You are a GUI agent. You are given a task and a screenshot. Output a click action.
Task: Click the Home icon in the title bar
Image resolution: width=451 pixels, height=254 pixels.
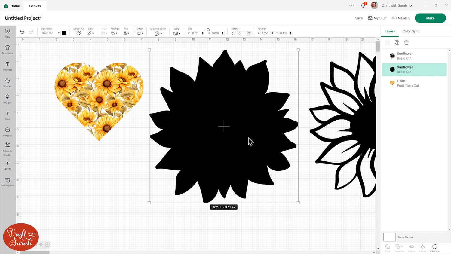(x=6, y=6)
